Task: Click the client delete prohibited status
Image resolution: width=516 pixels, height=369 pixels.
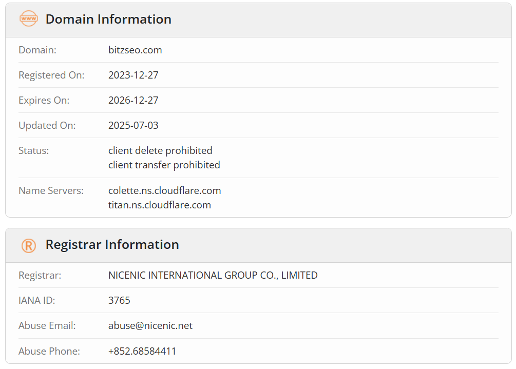Action: click(x=160, y=150)
